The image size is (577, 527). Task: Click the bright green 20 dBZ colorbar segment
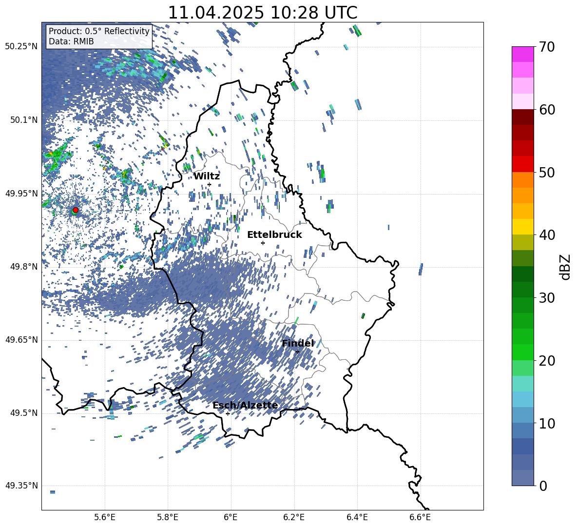(522, 352)
